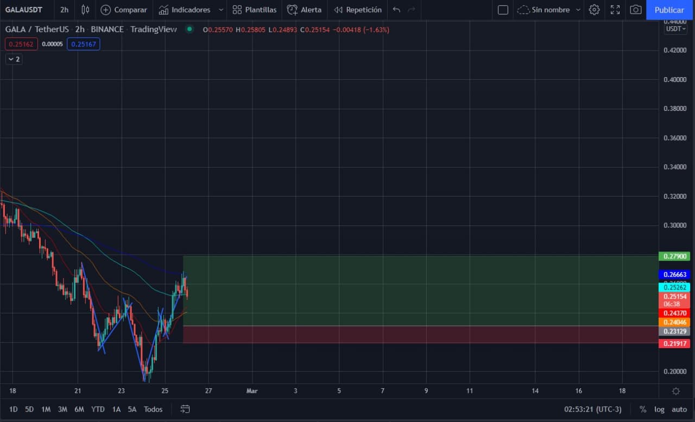Toggle the auto scale
Screen dimensions: 695x422
(x=679, y=409)
